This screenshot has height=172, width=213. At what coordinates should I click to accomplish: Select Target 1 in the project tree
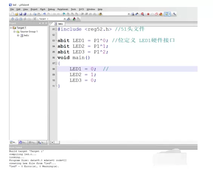click(x=21, y=28)
